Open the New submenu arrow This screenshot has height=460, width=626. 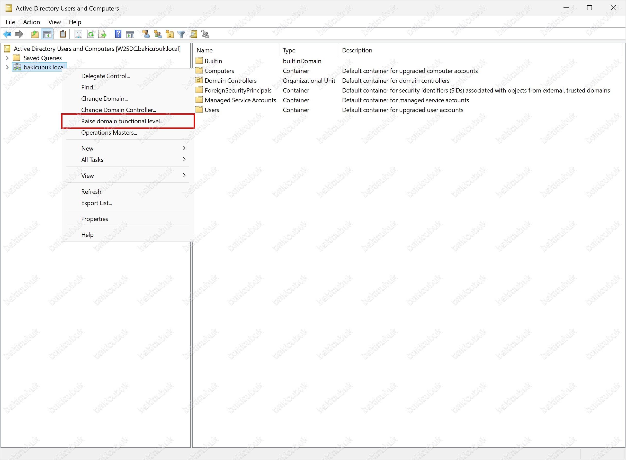click(x=184, y=148)
